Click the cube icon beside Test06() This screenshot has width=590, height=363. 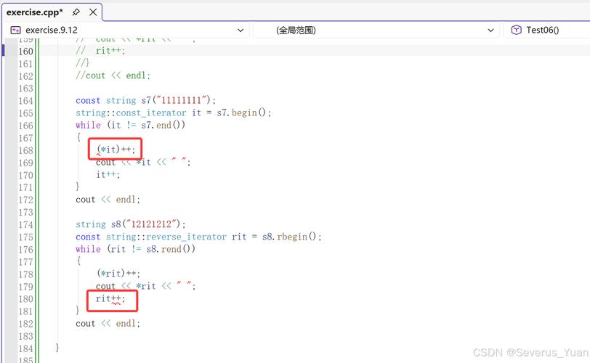click(x=516, y=30)
